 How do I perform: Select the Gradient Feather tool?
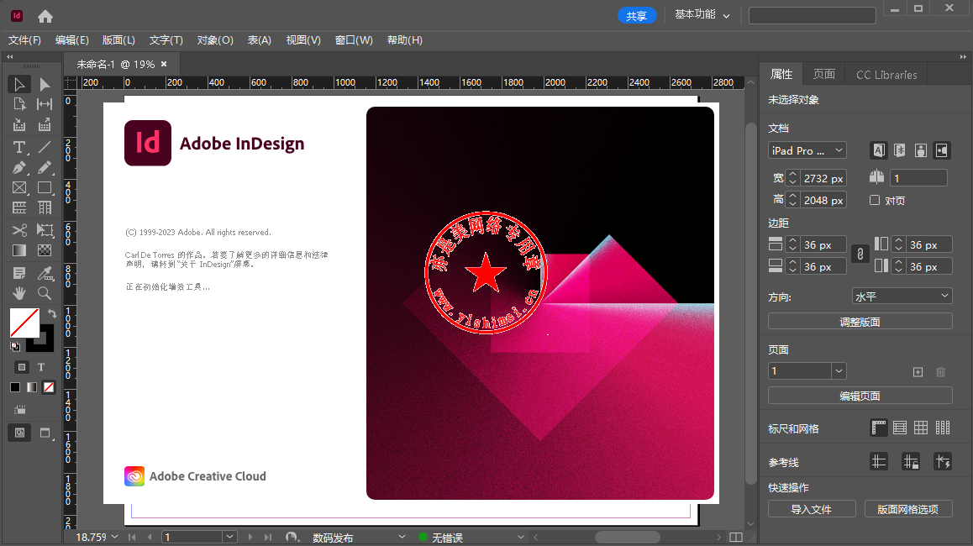click(44, 250)
